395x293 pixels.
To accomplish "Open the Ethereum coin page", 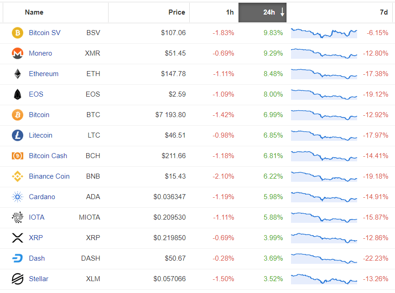I will tap(44, 74).
